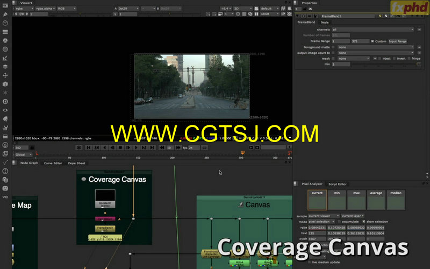Toggle the Custom frame range checkbox
This screenshot has width=430, height=269.
(372, 41)
